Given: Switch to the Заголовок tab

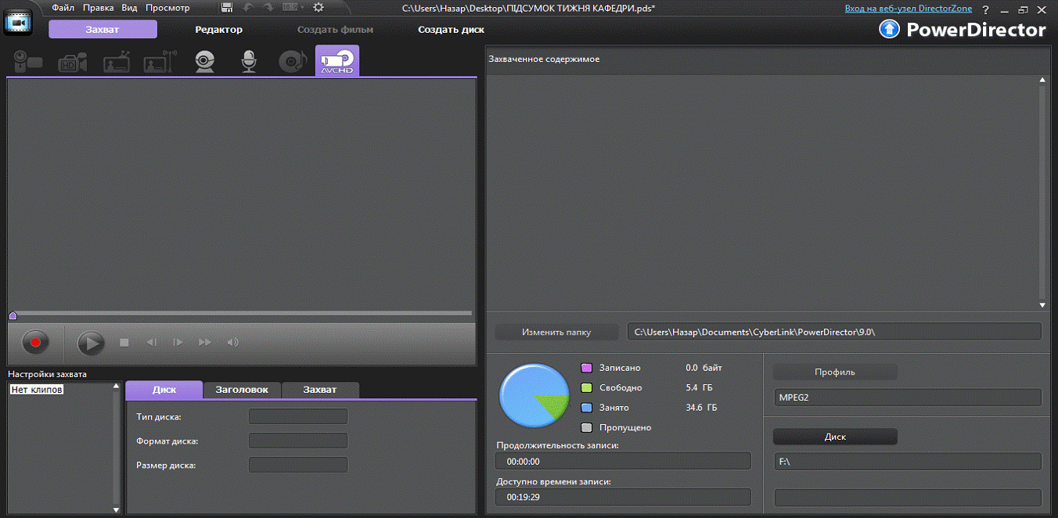Looking at the screenshot, I should tap(242, 390).
